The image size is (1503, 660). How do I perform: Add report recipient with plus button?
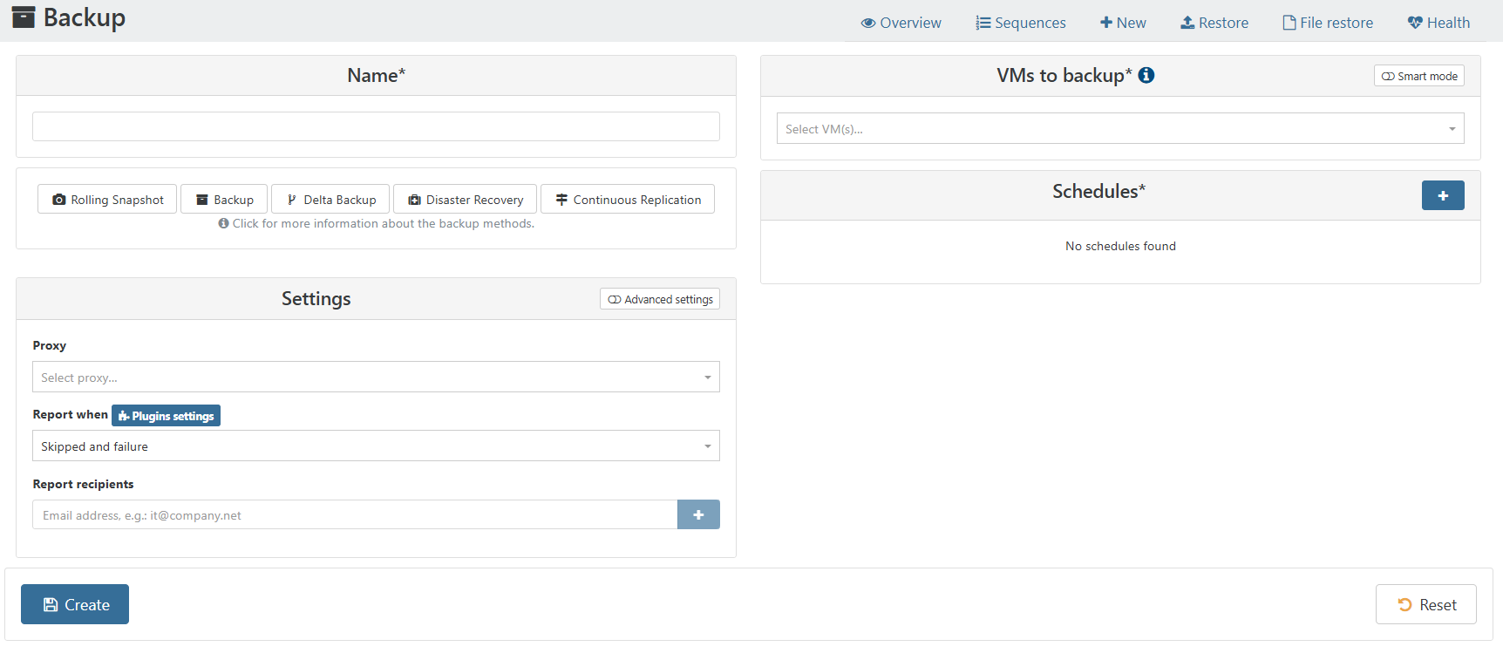click(x=697, y=515)
